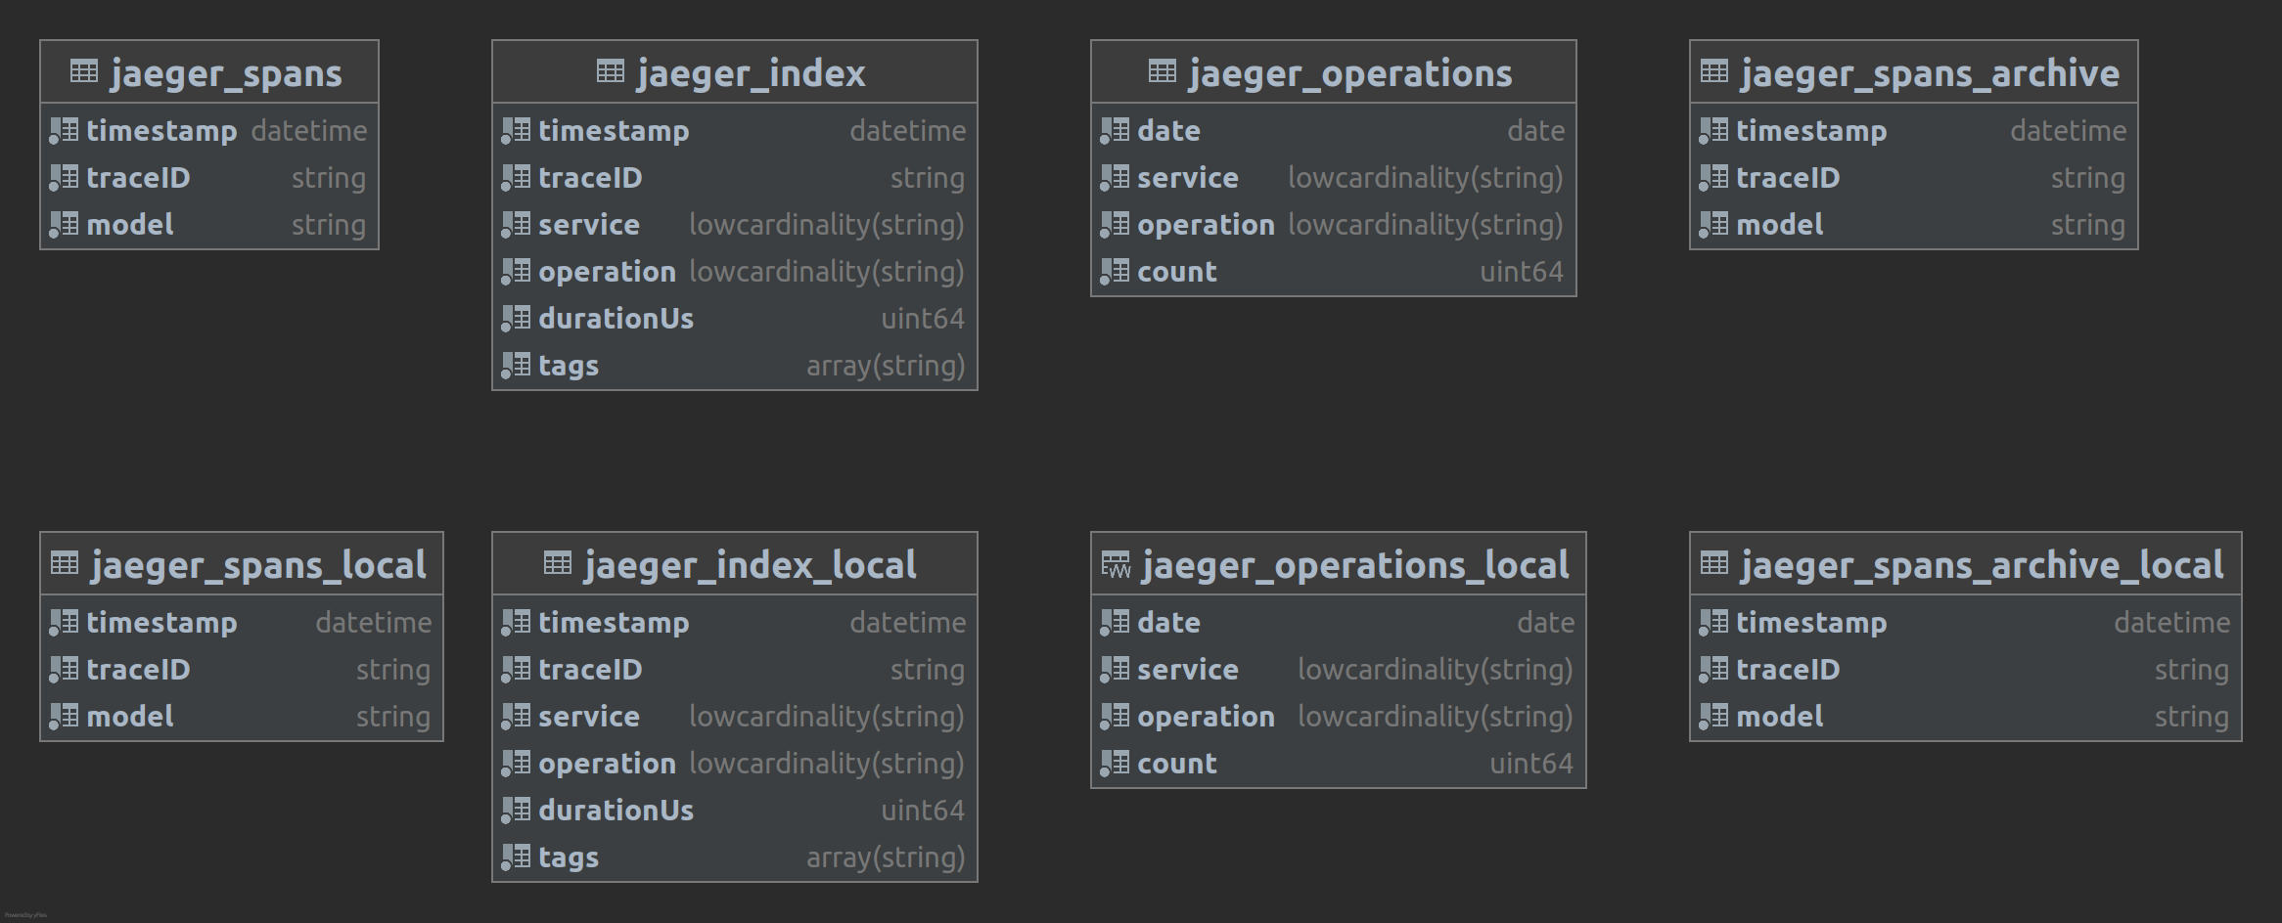Click column icon for operation in jaeger_index
Viewport: 2282px width, 923px height.
[x=517, y=271]
